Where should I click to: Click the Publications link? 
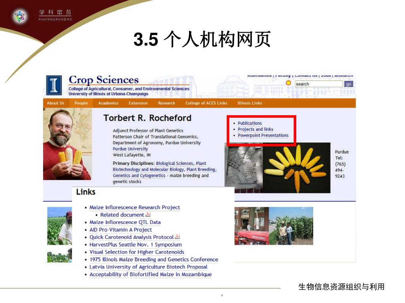pos(250,123)
